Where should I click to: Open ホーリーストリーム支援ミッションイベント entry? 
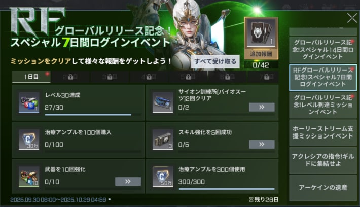pyautogui.click(x=323, y=132)
